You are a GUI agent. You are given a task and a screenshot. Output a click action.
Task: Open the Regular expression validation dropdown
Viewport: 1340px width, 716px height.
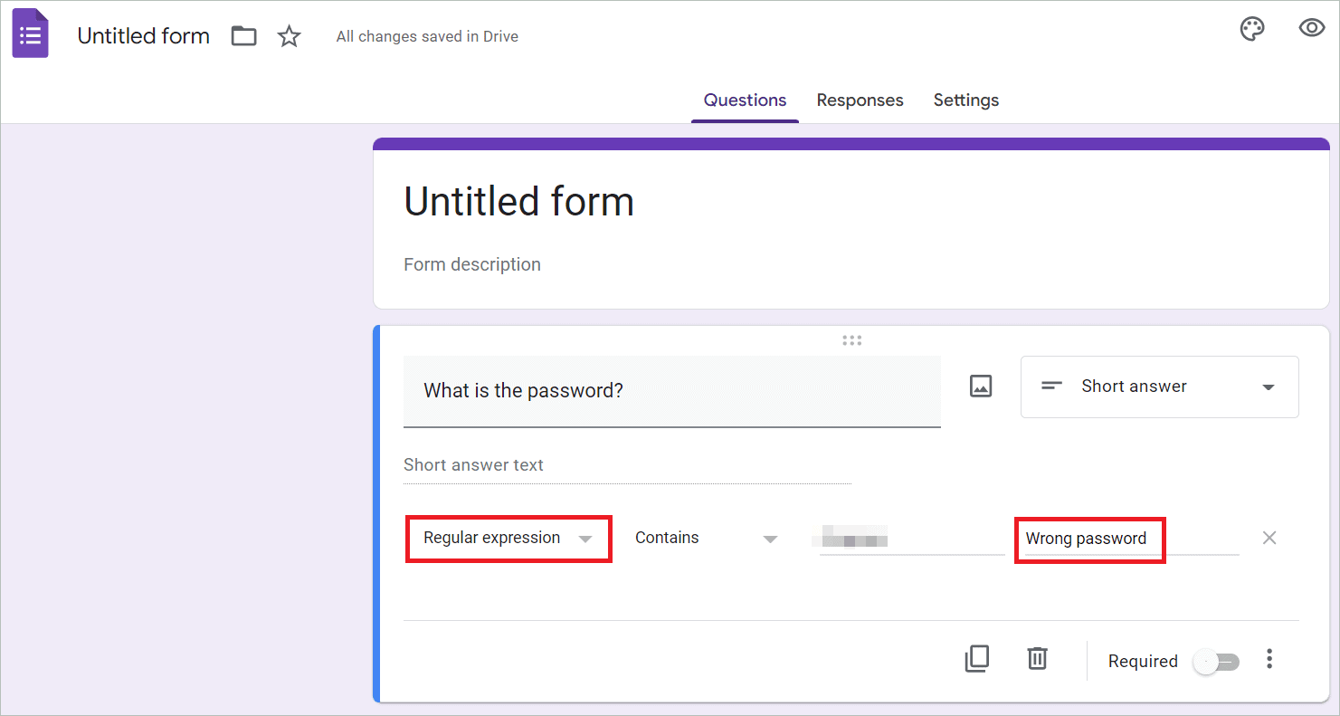(x=508, y=538)
